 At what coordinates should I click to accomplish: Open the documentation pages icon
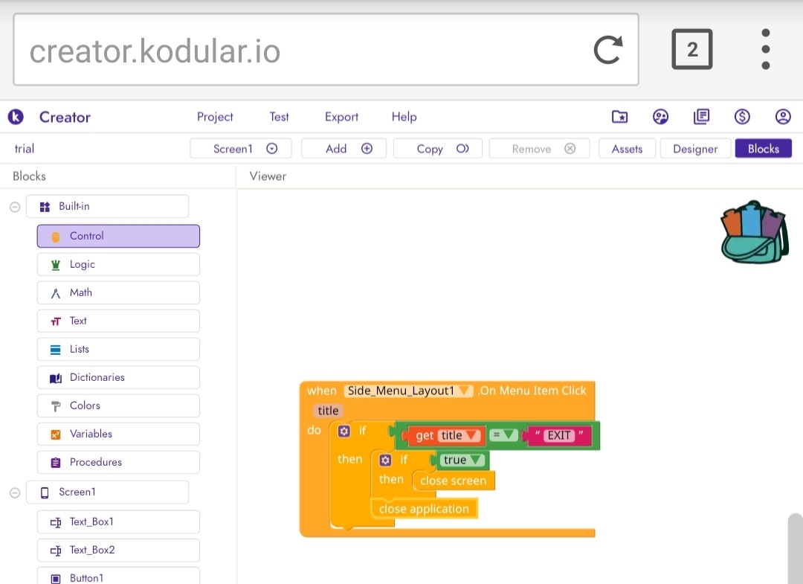click(702, 117)
